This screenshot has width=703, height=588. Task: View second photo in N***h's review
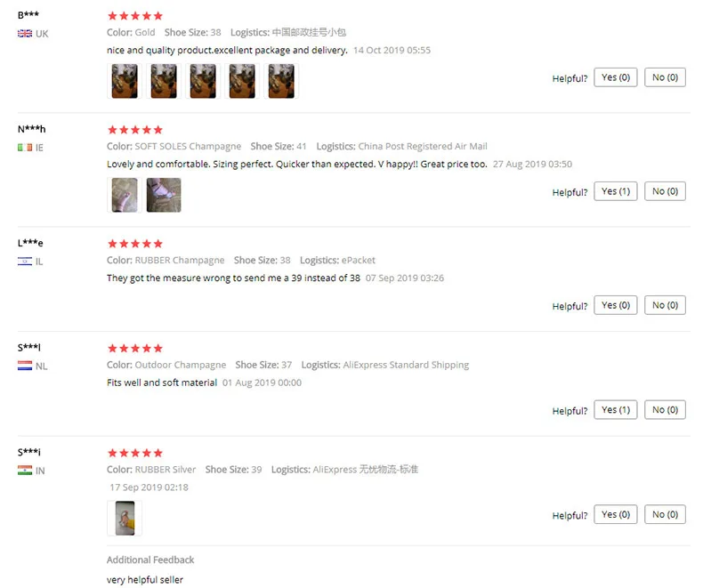pos(164,195)
